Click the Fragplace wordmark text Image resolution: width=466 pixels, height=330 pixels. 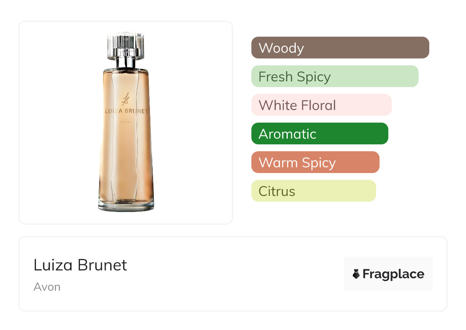[x=393, y=274]
